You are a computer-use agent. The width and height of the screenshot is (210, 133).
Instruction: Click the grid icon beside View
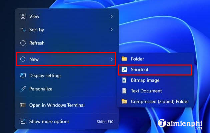point(23,16)
